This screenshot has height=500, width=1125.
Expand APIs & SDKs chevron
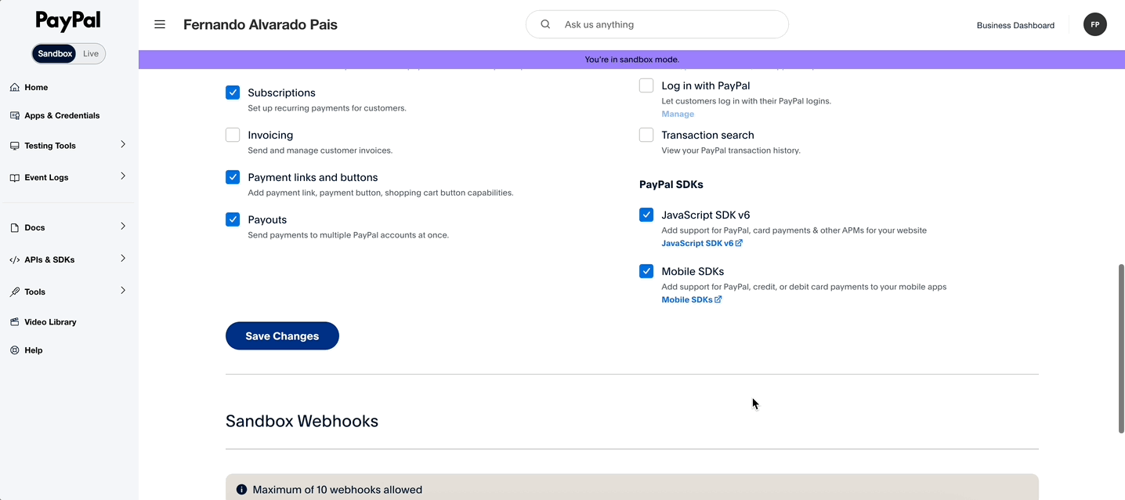click(123, 259)
